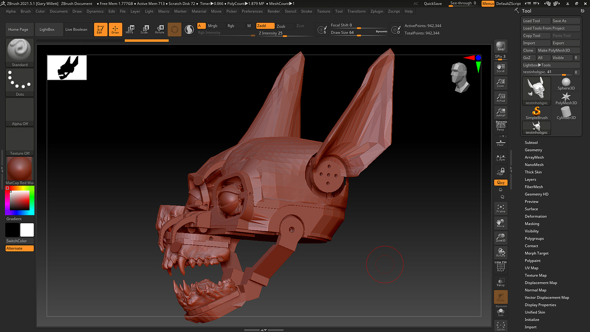Toggle Transp transparency mode
Image resolution: width=590 pixels, height=332 pixels.
[x=501, y=282]
